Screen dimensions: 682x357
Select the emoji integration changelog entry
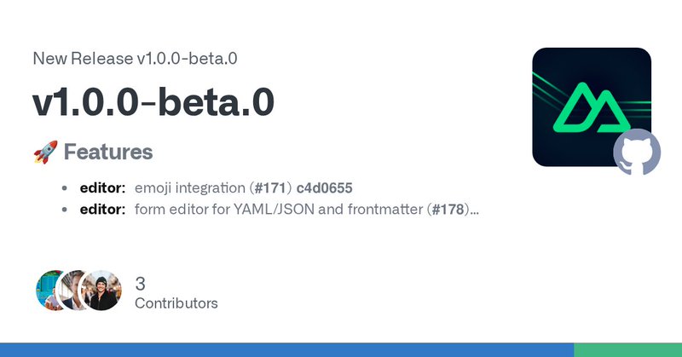coord(217,187)
